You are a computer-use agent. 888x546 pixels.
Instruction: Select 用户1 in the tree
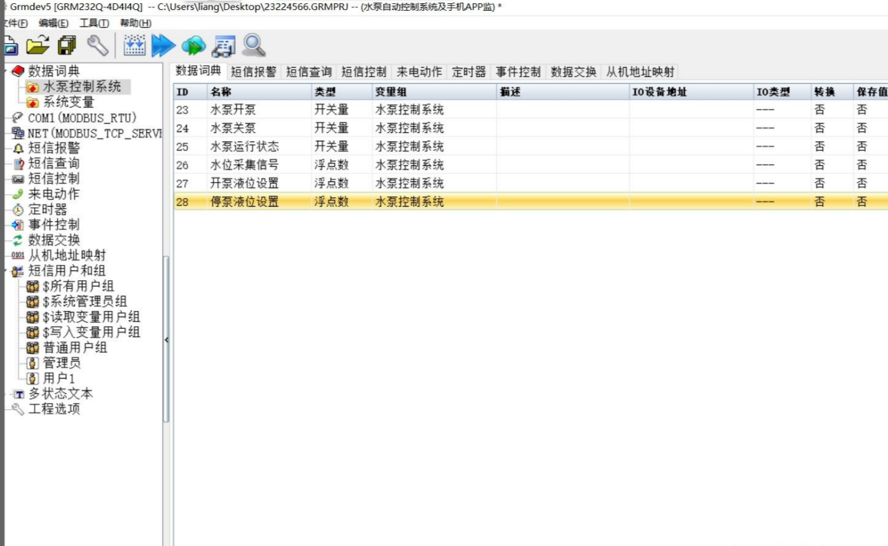click(x=59, y=378)
